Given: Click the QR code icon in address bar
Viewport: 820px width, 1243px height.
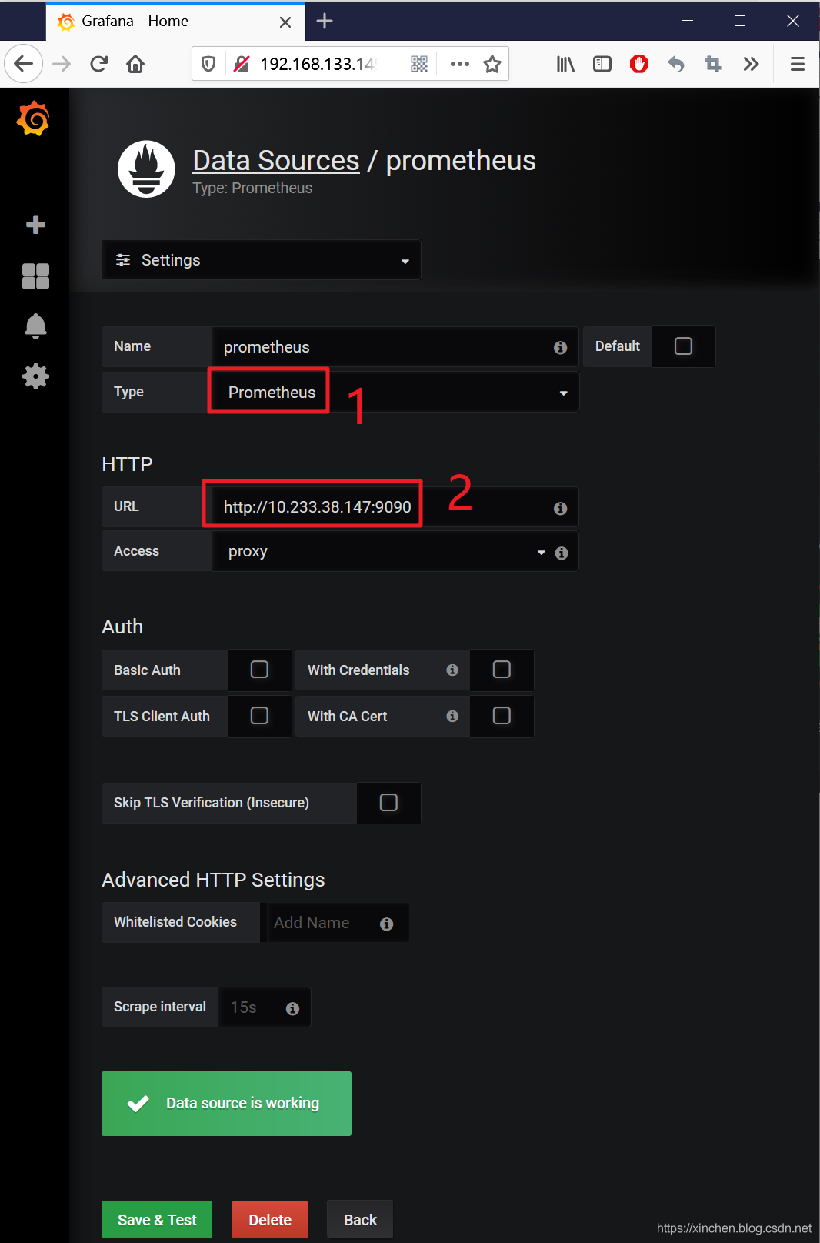Looking at the screenshot, I should 419,64.
